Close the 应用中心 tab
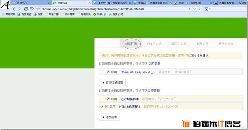The width and height of the screenshot is (248, 130). pos(49,3)
